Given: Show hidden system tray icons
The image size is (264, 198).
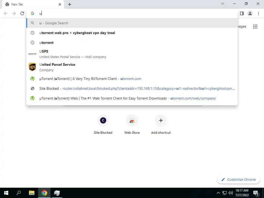Looking at the screenshot, I should pos(218,193).
